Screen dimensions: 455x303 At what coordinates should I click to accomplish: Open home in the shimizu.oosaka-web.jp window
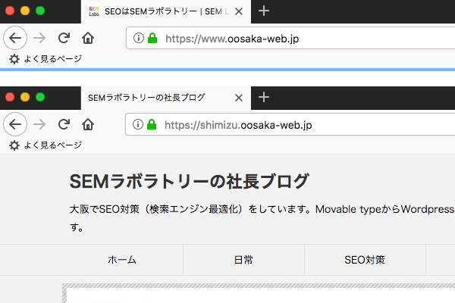(x=88, y=124)
